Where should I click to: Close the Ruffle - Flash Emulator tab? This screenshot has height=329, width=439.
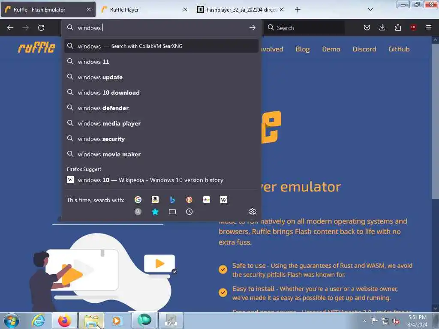point(88,9)
